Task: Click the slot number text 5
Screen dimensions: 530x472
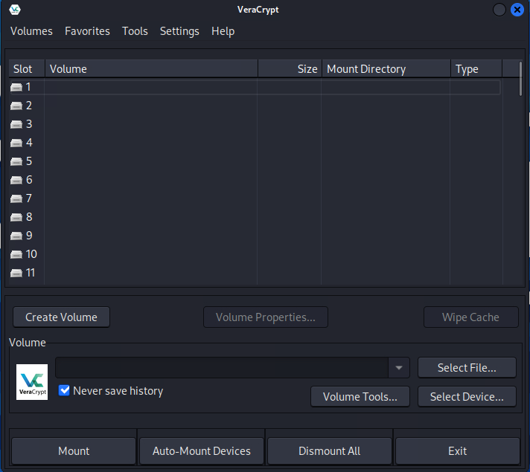Action: (x=29, y=161)
